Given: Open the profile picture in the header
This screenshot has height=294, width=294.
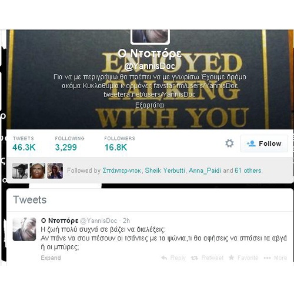Looking at the screenshot, I should tap(150, 36).
